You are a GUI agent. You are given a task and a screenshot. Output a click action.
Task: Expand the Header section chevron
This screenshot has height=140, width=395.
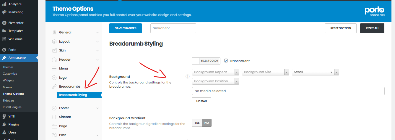coord(97,60)
